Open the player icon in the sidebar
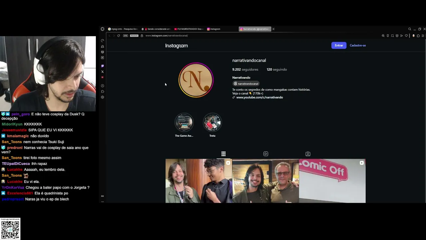Screen dimensions: 426x240 pos(103,86)
